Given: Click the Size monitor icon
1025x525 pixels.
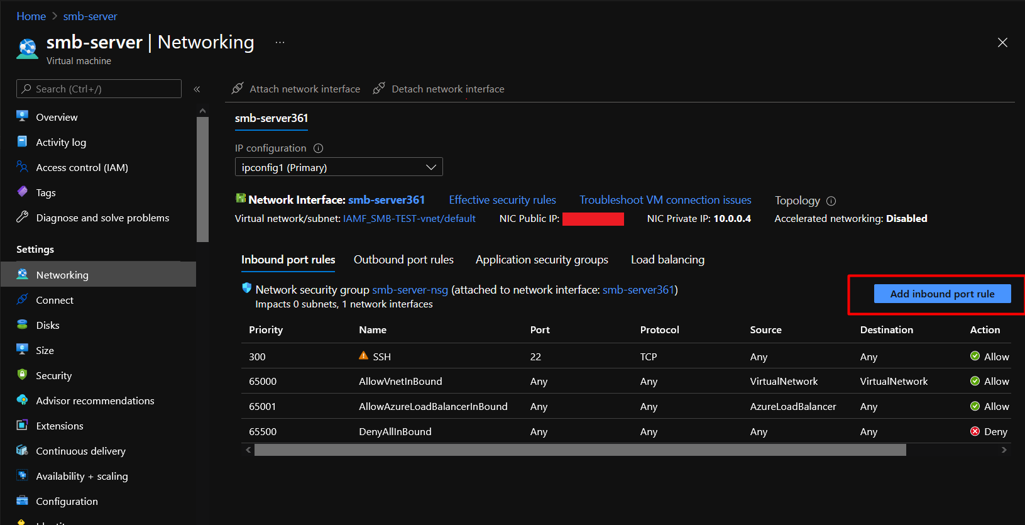Looking at the screenshot, I should point(23,350).
